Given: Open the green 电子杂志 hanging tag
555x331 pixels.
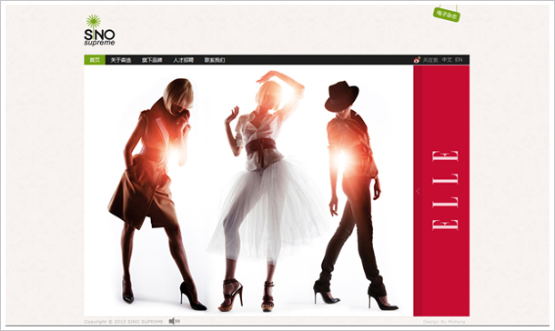Looking at the screenshot, I should tap(447, 15).
